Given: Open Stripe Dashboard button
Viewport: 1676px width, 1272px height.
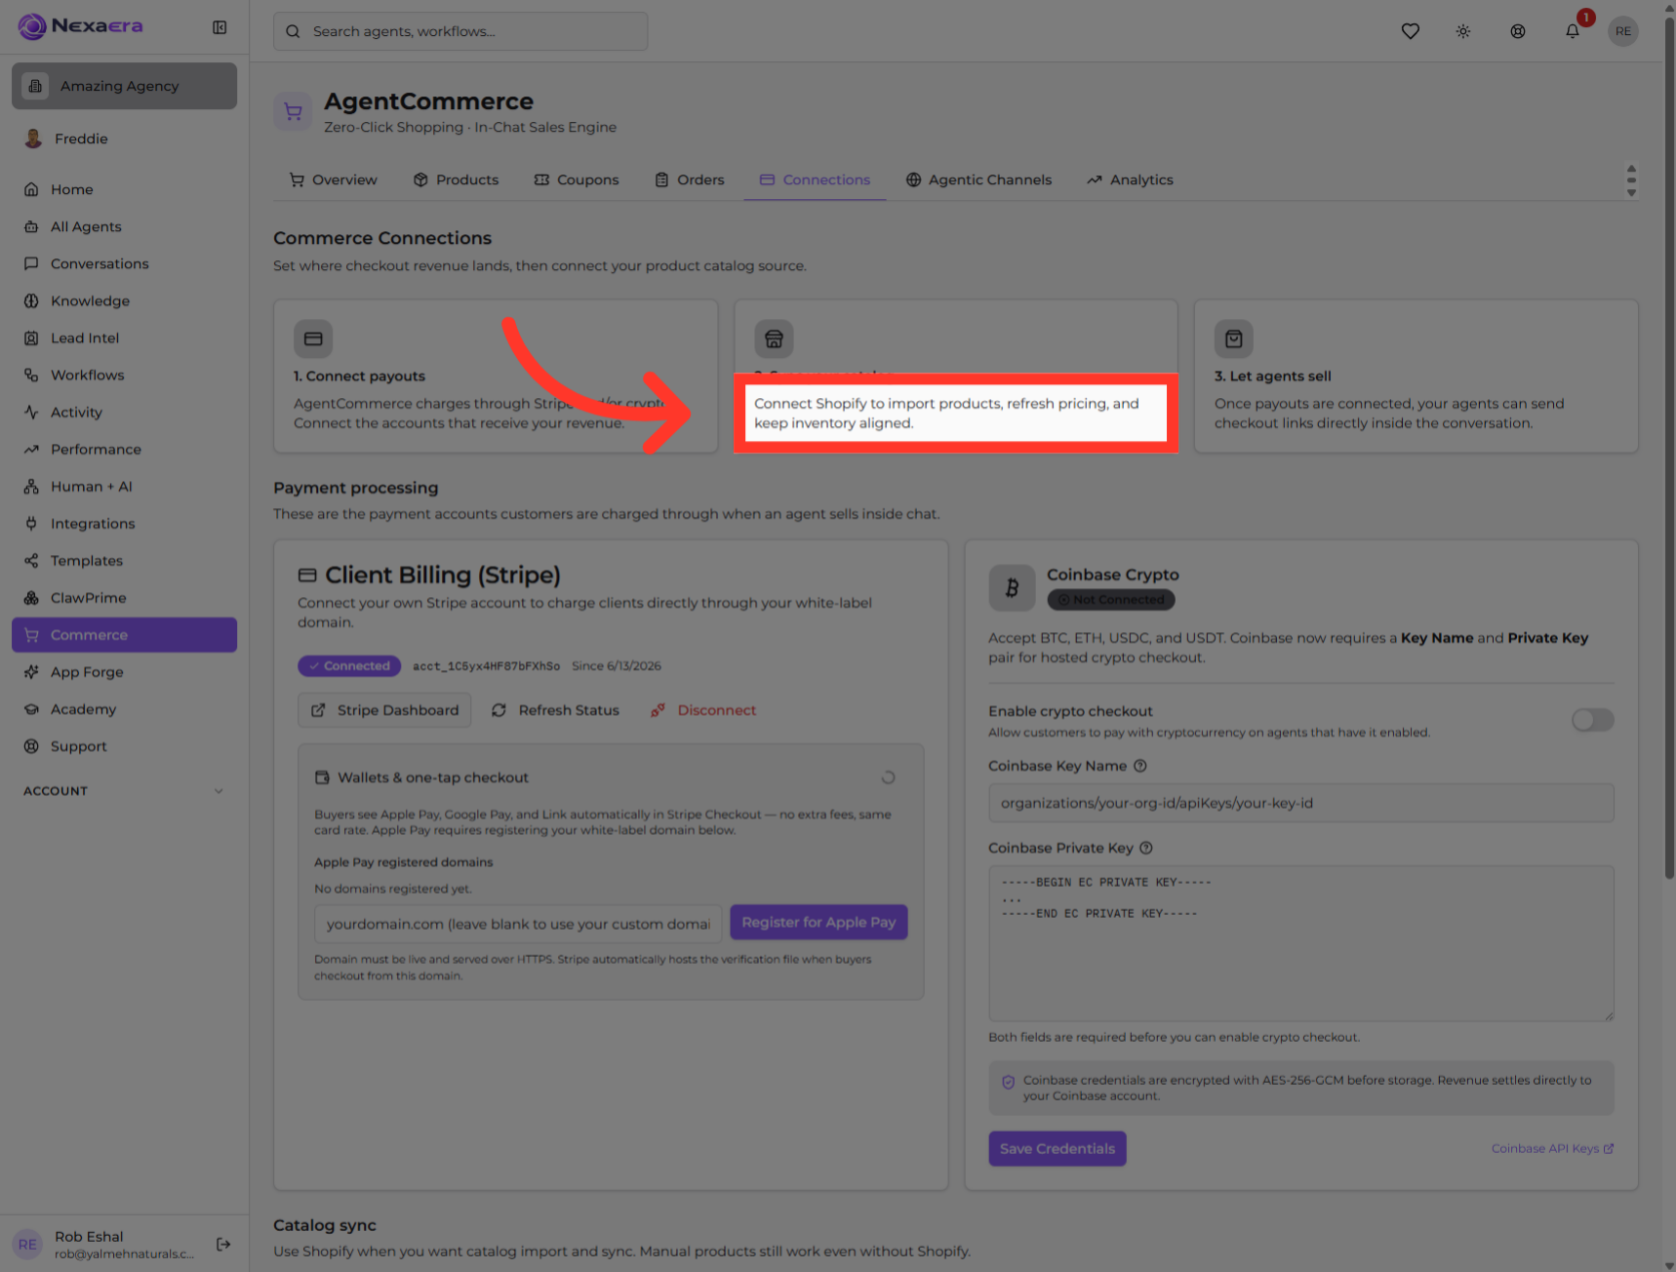Looking at the screenshot, I should tap(384, 710).
